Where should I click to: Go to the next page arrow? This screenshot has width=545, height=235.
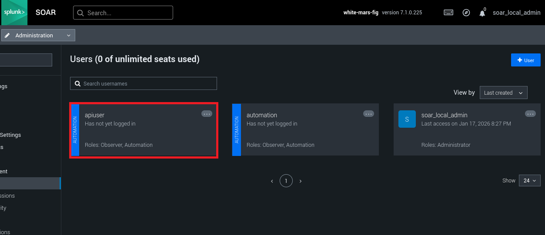300,181
